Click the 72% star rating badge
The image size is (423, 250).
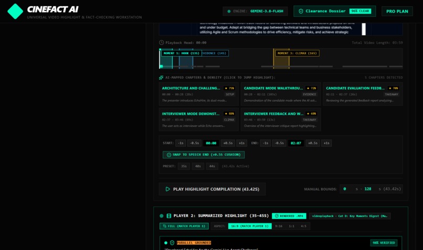point(312,88)
